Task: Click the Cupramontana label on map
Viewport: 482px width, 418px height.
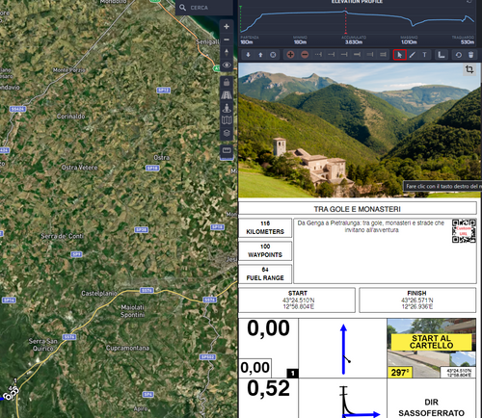Action: tap(127, 348)
